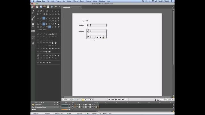This screenshot has width=205, height=115.
Task: Open the Sound menu
Action: click(x=88, y=1)
